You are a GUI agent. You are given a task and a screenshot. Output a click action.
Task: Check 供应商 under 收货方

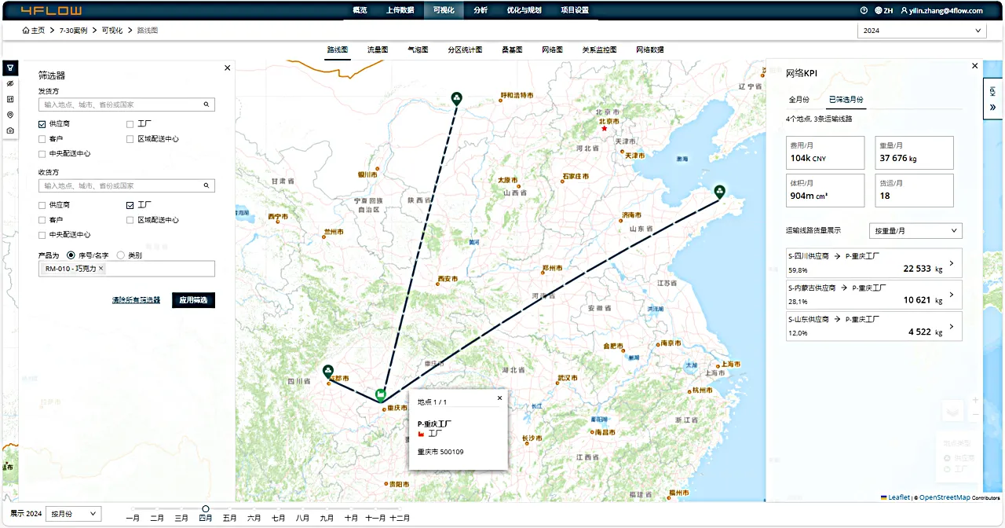click(42, 205)
